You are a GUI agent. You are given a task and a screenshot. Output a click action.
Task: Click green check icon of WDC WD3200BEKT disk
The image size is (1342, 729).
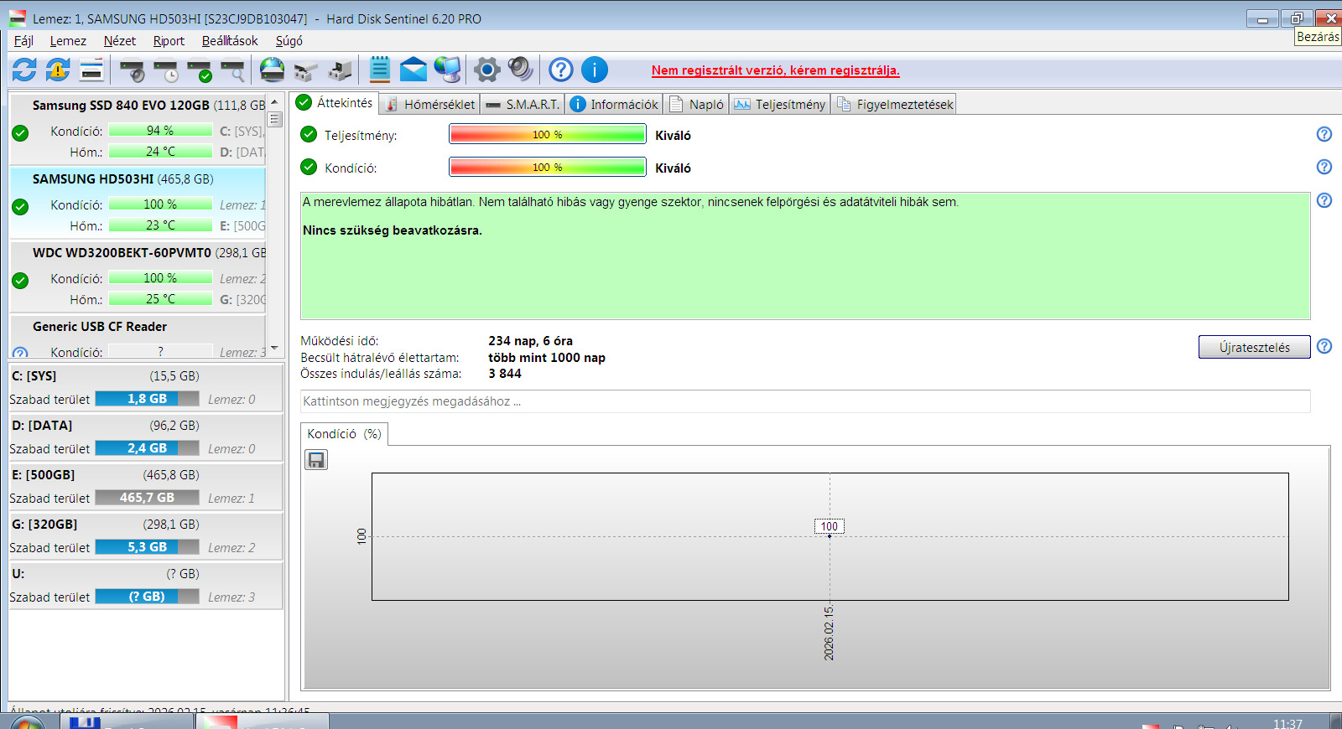pyautogui.click(x=21, y=281)
